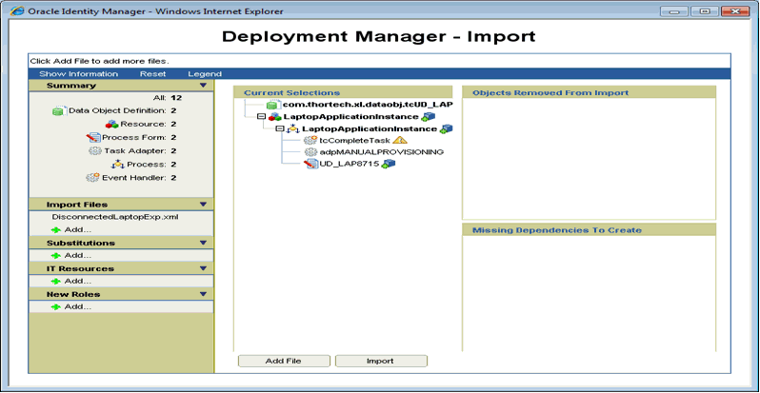Click the Add File button
The height and width of the screenshot is (393, 760).
tap(284, 361)
